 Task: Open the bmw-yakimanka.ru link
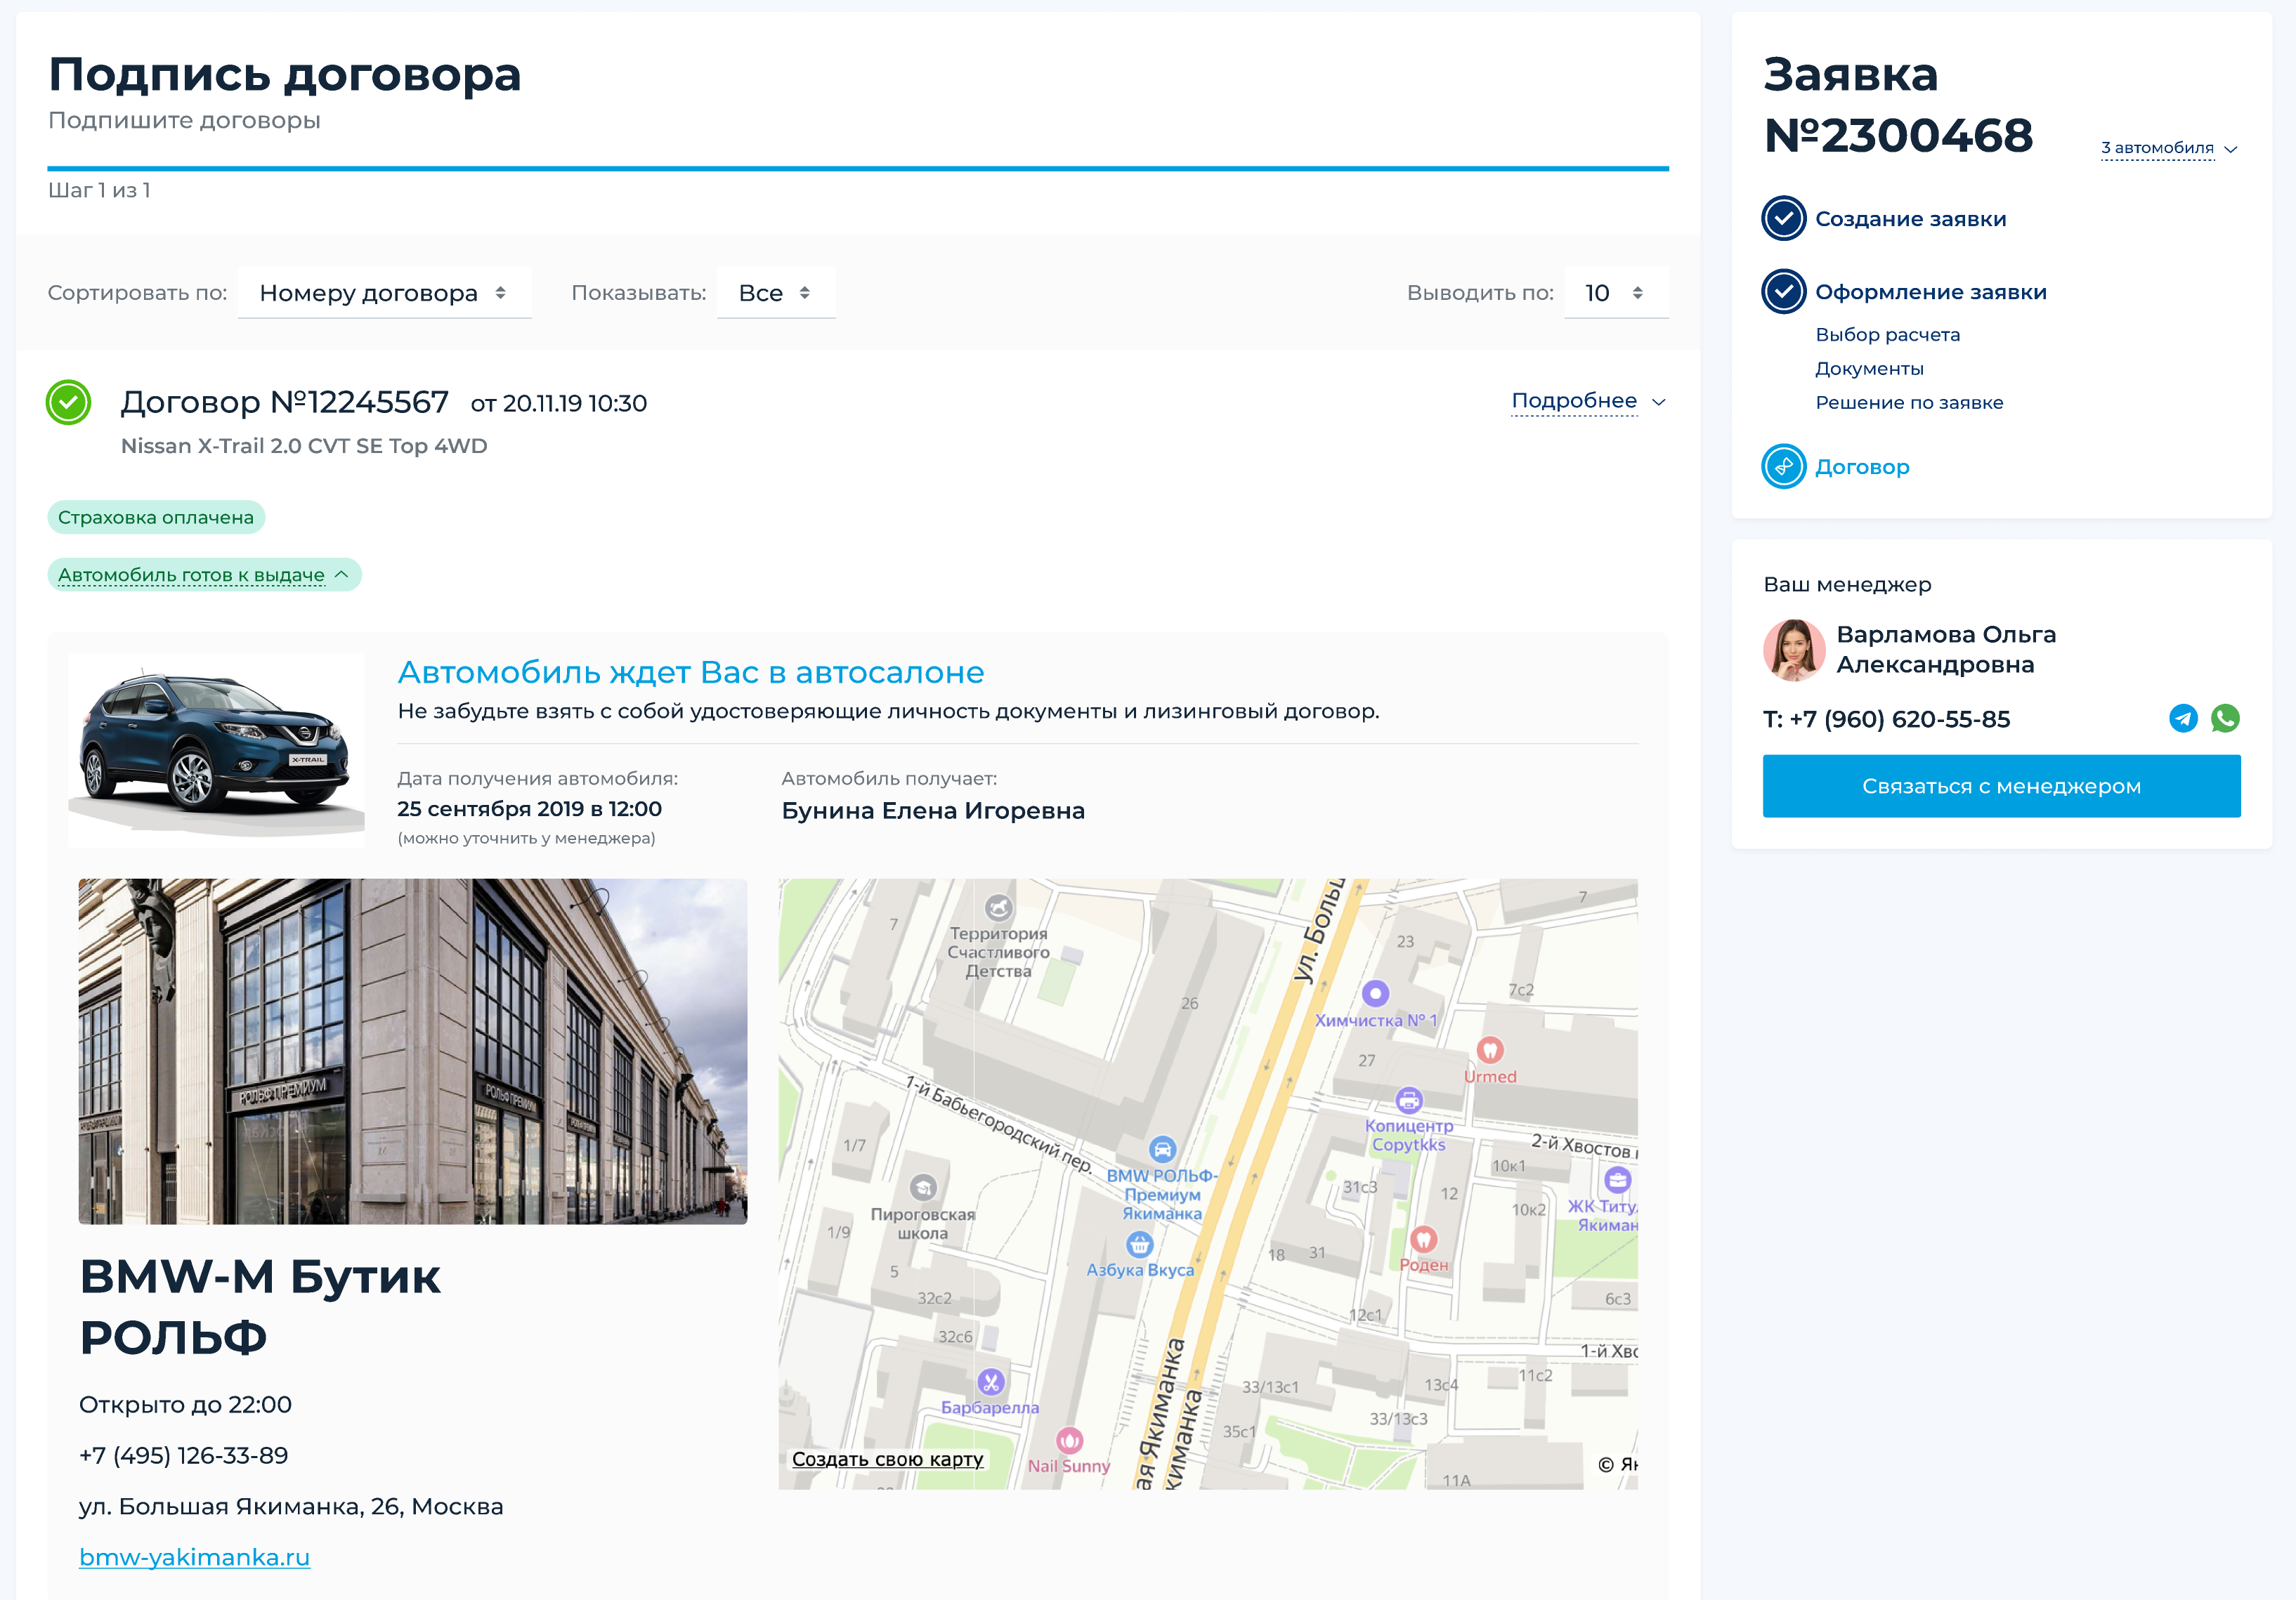(194, 1557)
